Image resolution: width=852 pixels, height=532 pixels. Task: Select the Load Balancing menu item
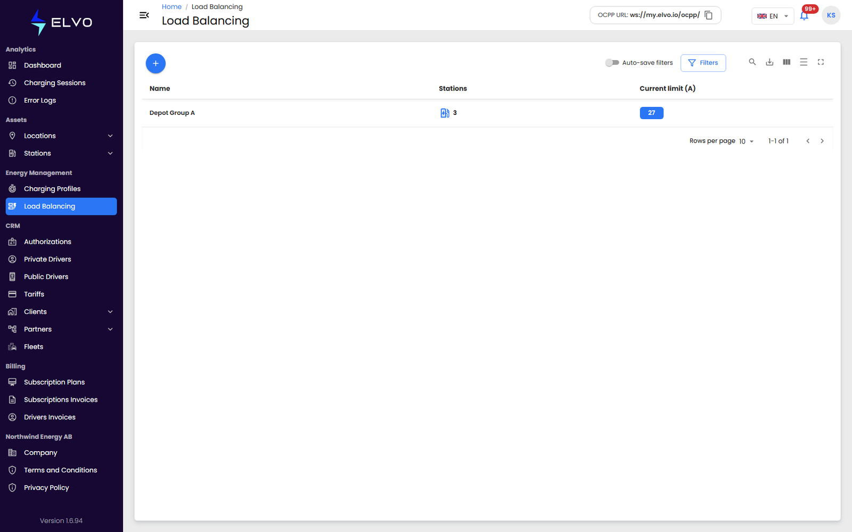[x=61, y=206]
